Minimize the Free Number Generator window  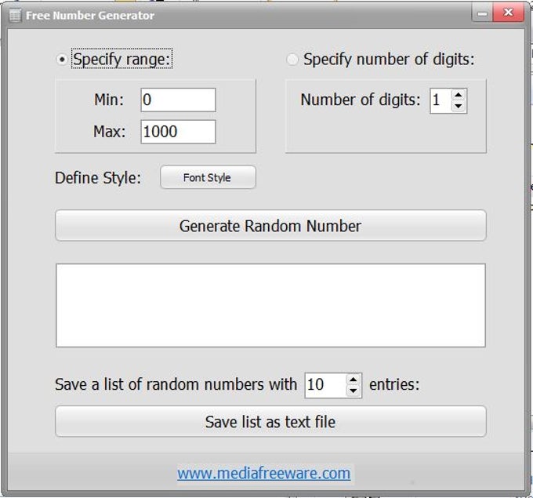click(482, 13)
